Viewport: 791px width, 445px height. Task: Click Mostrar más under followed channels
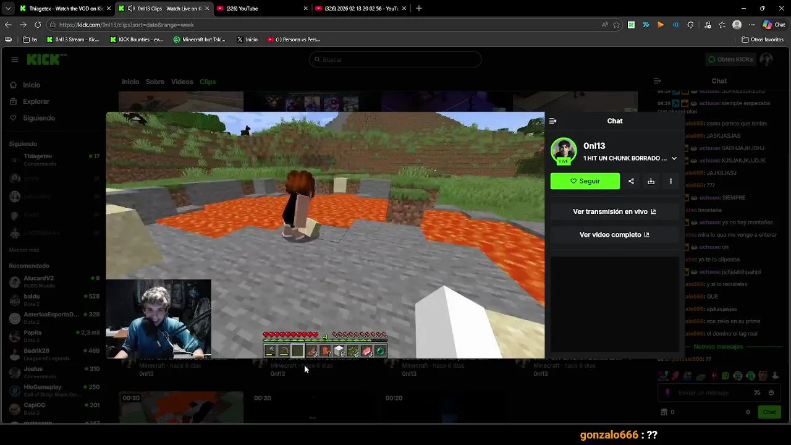coord(24,250)
